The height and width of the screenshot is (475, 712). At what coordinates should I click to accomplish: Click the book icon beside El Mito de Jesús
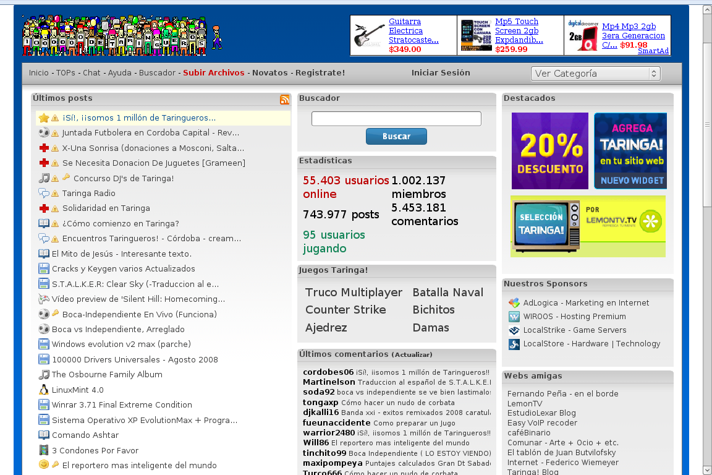point(44,254)
